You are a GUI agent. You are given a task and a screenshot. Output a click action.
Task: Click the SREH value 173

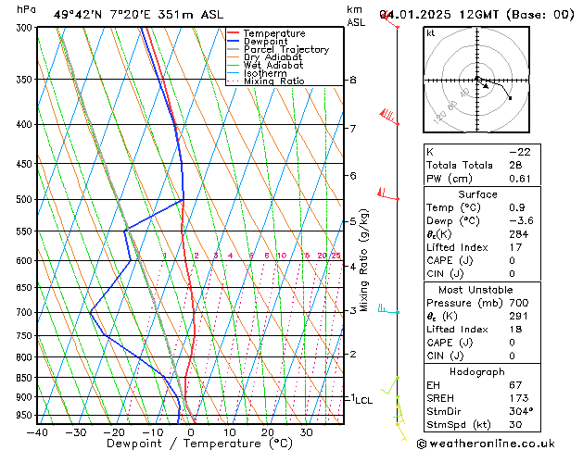point(519,398)
